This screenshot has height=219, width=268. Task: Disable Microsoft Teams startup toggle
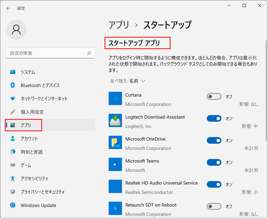click(x=214, y=162)
